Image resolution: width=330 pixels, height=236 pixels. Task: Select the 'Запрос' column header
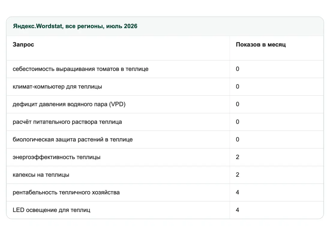click(x=23, y=44)
